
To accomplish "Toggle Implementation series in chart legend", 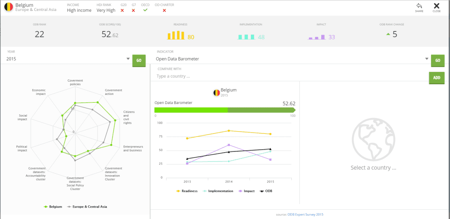I will pyautogui.click(x=218, y=191).
